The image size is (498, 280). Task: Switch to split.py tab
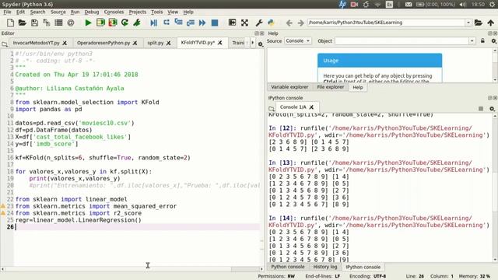coord(156,43)
